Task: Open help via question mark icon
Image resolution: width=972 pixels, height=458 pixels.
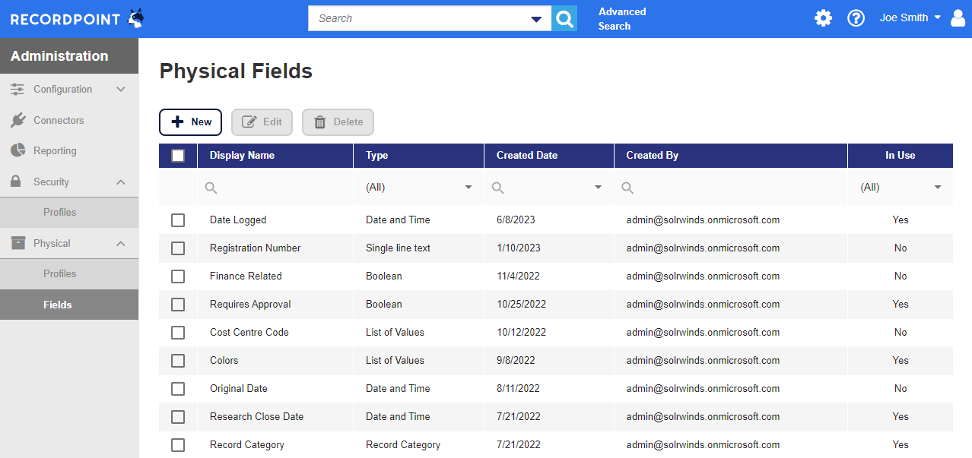Action: [856, 18]
